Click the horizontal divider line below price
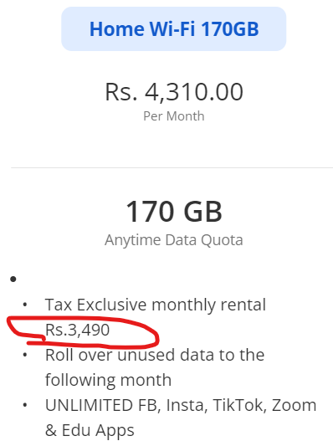The image size is (333, 441). click(x=172, y=167)
